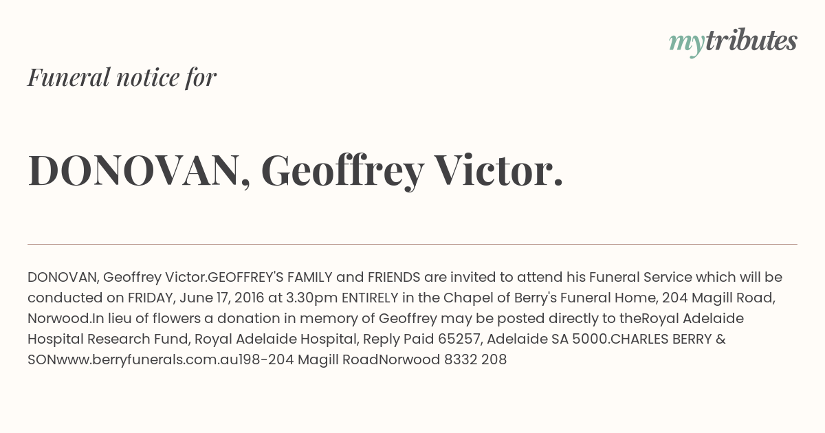The width and height of the screenshot is (825, 433).
Task: Click the word 'Victor.' in the title
Action: tap(498, 170)
